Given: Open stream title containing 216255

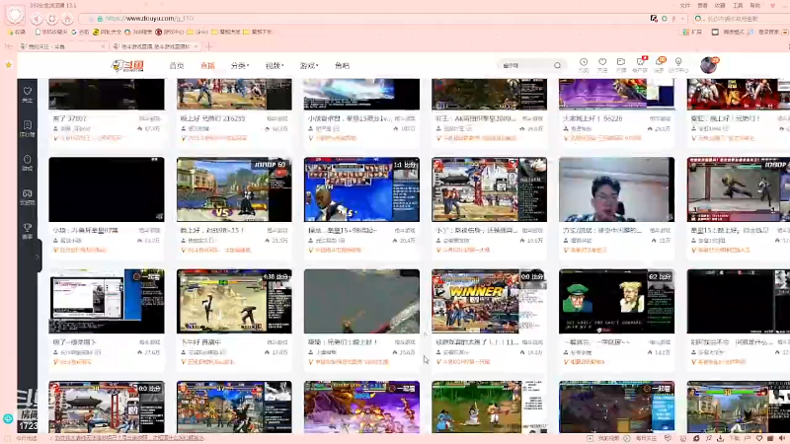Looking at the screenshot, I should [x=212, y=118].
